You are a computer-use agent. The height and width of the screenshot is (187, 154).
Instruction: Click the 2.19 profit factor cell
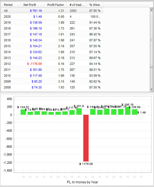tap(61, 58)
